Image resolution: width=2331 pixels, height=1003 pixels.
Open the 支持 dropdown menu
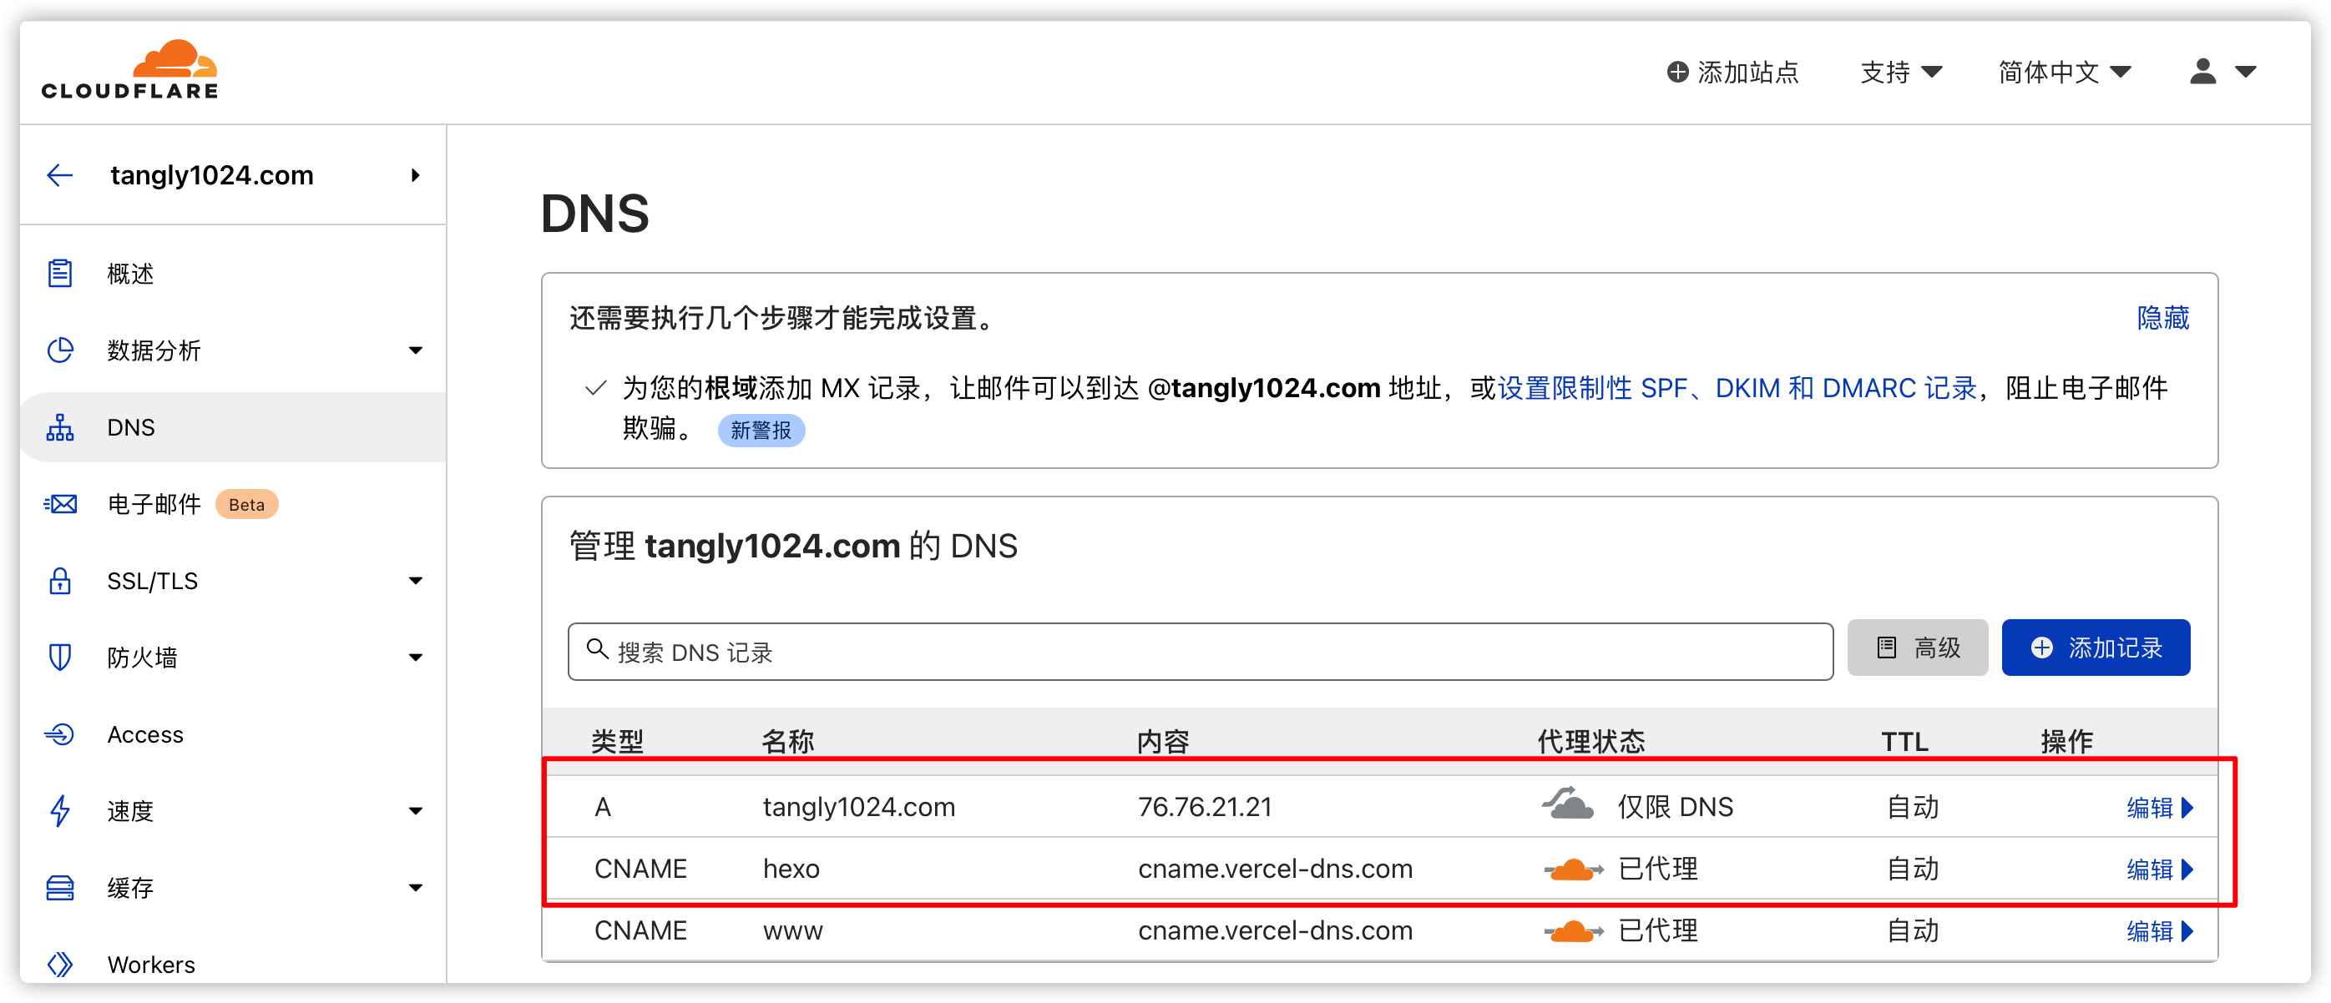pos(1901,73)
